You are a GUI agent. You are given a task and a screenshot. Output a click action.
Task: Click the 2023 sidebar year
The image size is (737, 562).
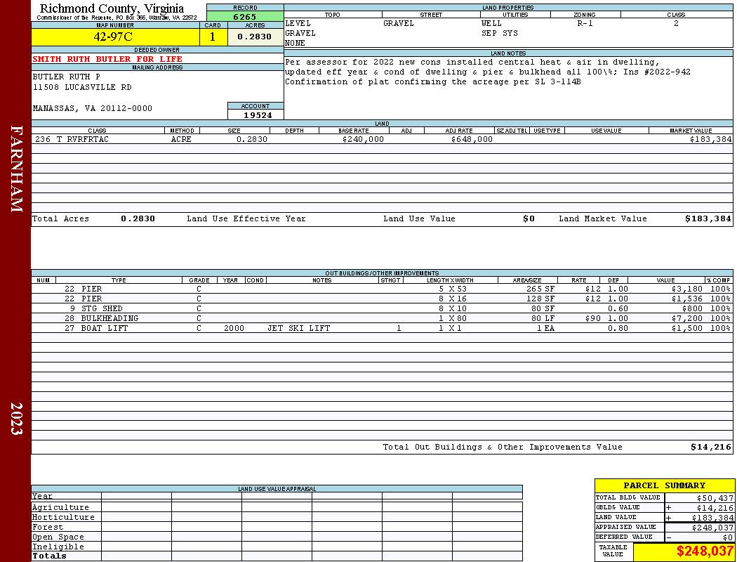(x=16, y=419)
